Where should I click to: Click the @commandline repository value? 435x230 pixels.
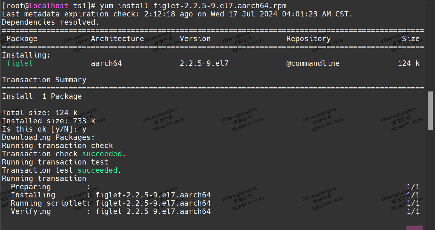click(313, 63)
